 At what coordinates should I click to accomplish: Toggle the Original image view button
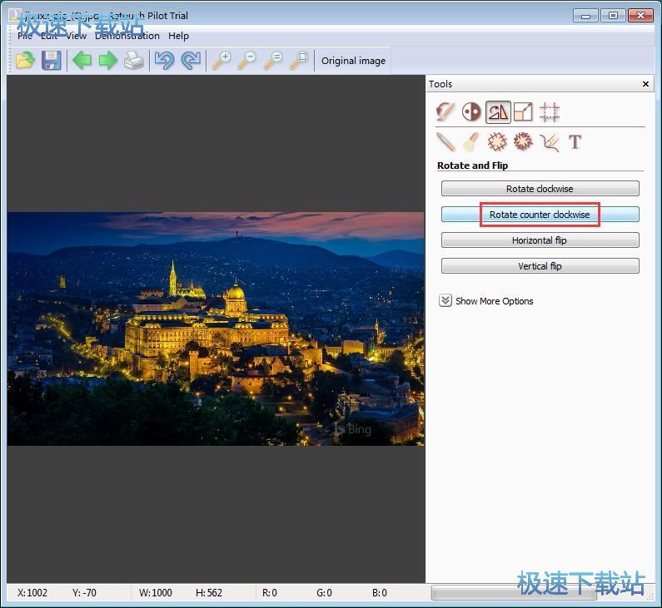click(x=353, y=61)
